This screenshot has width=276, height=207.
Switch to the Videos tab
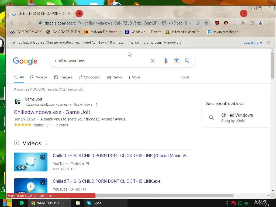[x=39, y=77]
